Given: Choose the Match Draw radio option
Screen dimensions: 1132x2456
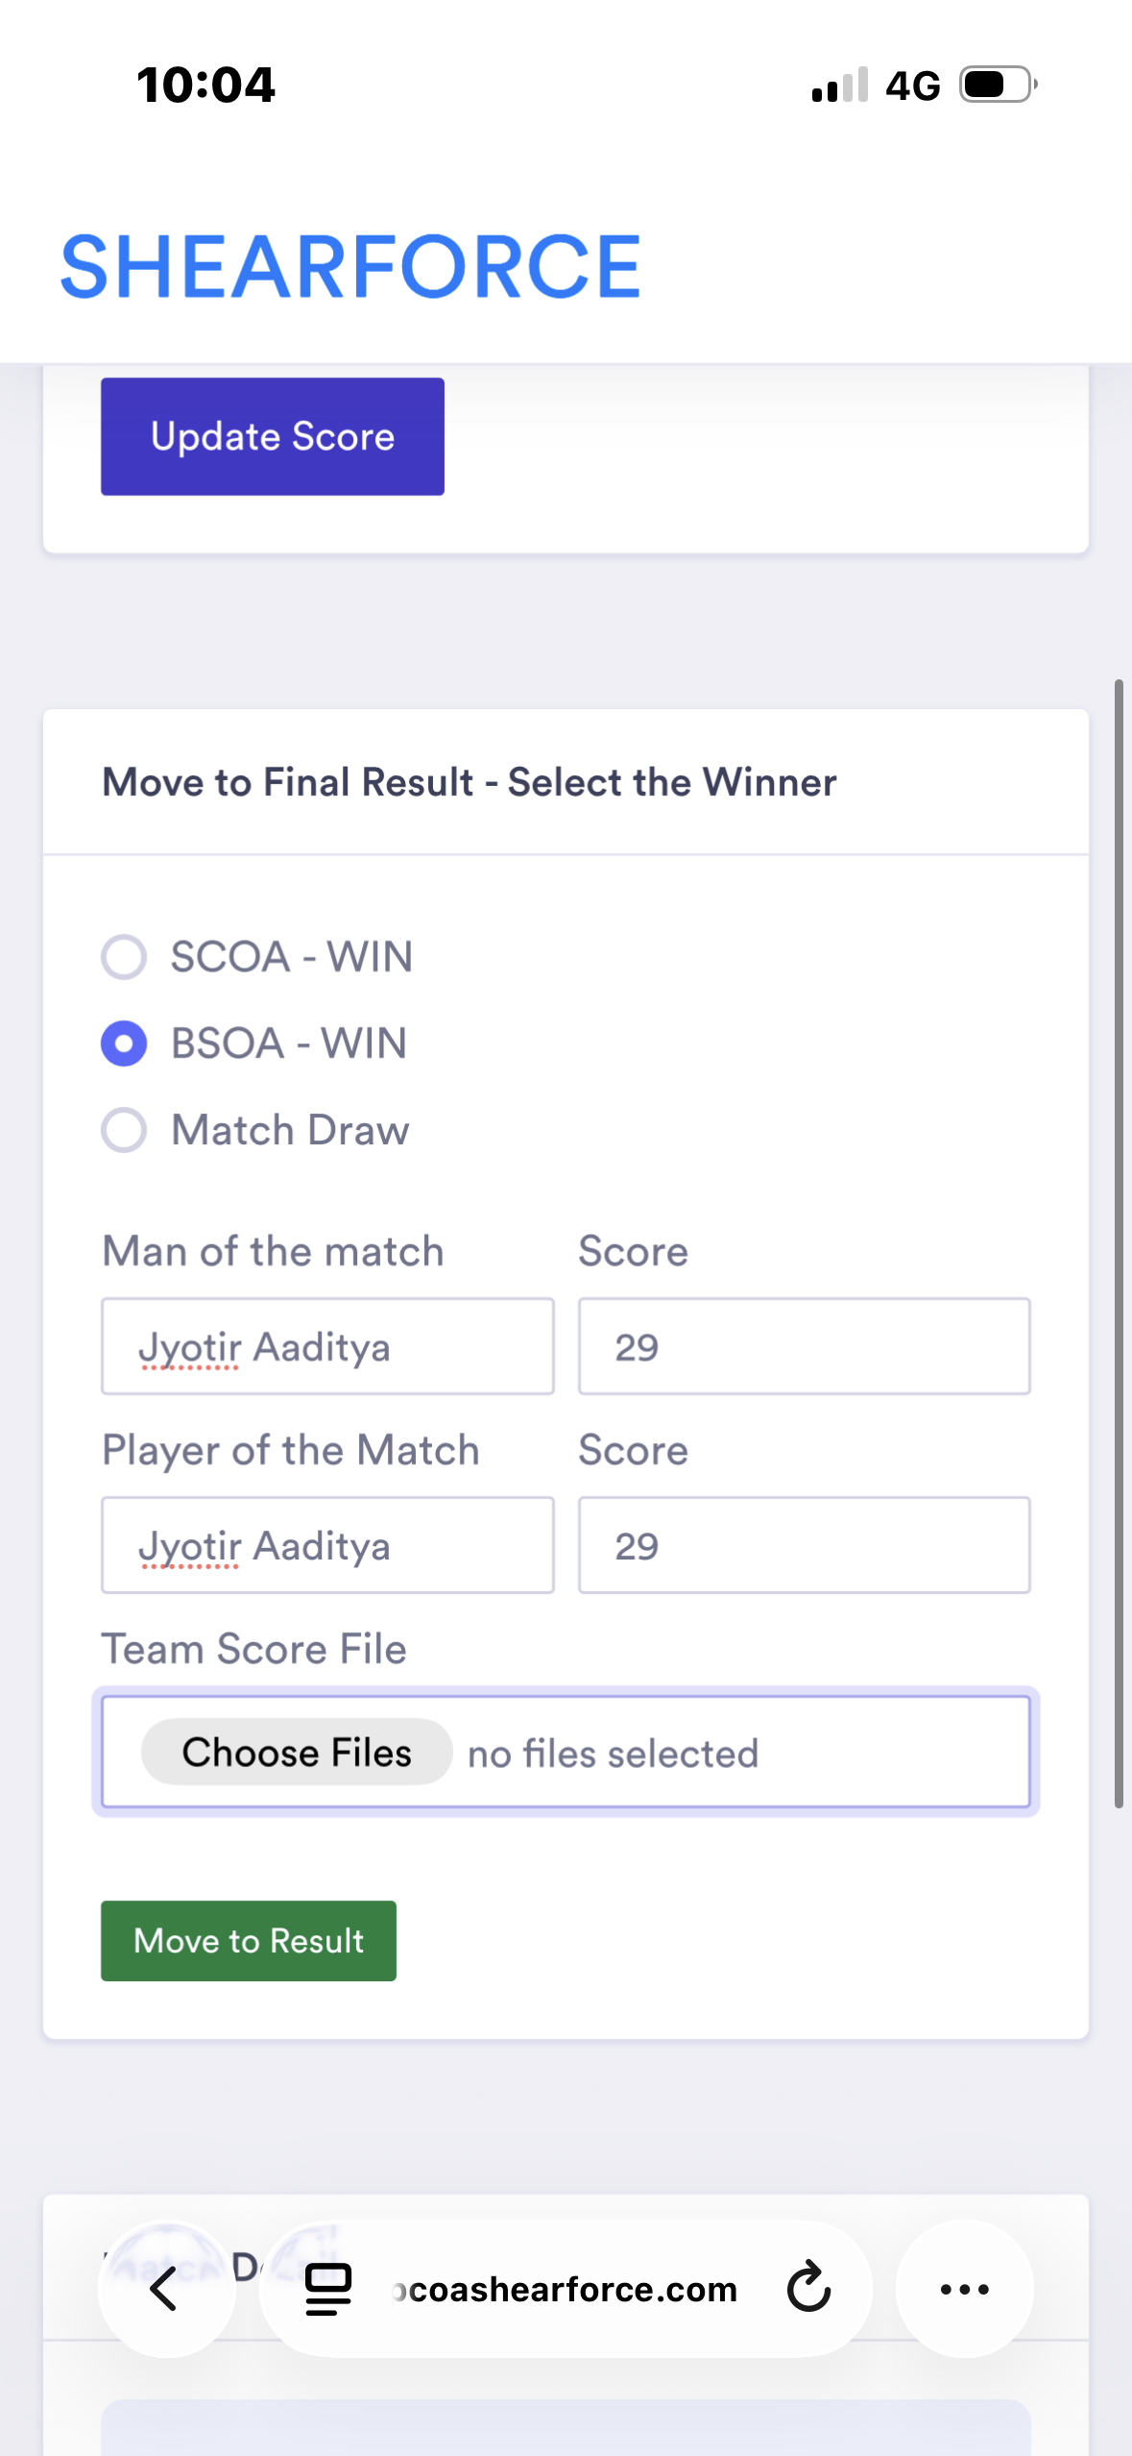Looking at the screenshot, I should [125, 1130].
